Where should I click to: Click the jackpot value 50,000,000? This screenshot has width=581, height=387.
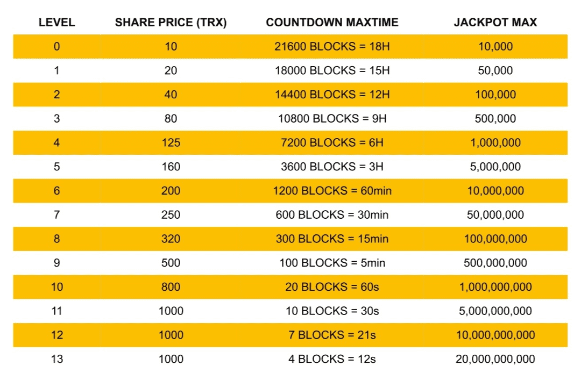tap(495, 215)
